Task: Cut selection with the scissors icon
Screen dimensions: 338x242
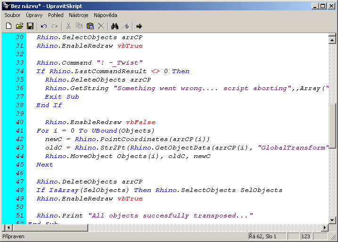Action: 68,26
